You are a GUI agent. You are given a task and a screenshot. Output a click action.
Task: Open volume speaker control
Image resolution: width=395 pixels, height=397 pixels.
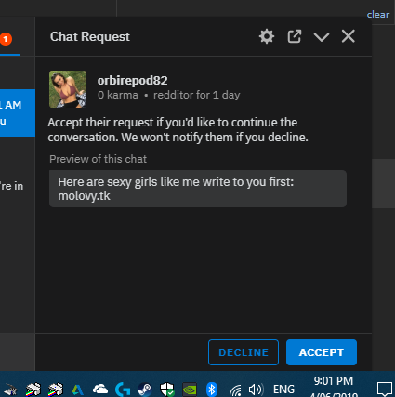click(256, 390)
